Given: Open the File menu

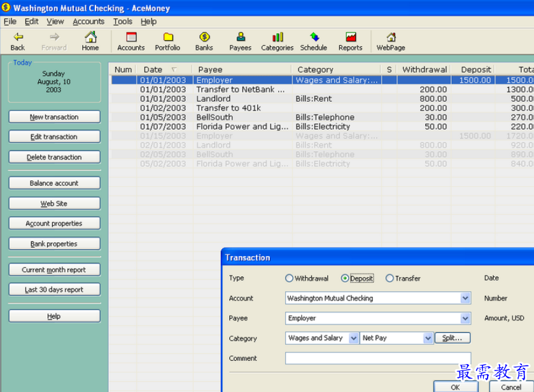Looking at the screenshot, I should (x=10, y=22).
